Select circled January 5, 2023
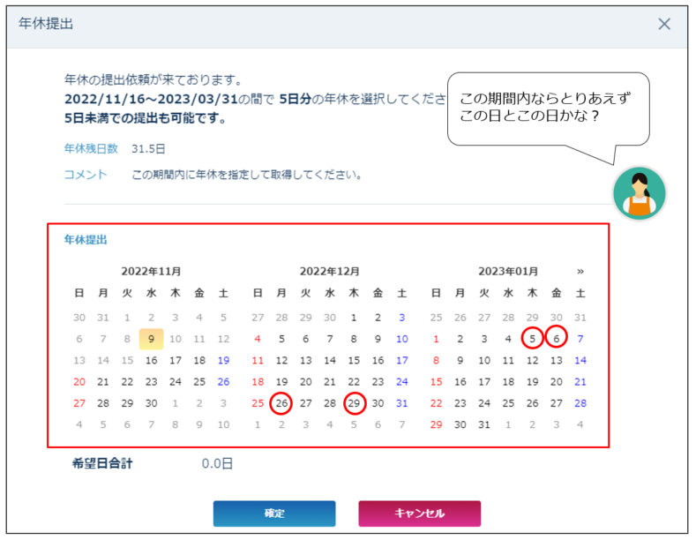 pos(532,337)
